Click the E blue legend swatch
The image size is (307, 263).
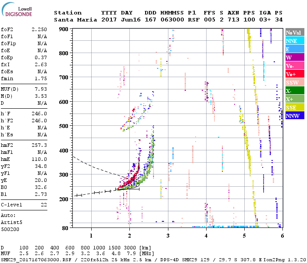(295, 49)
